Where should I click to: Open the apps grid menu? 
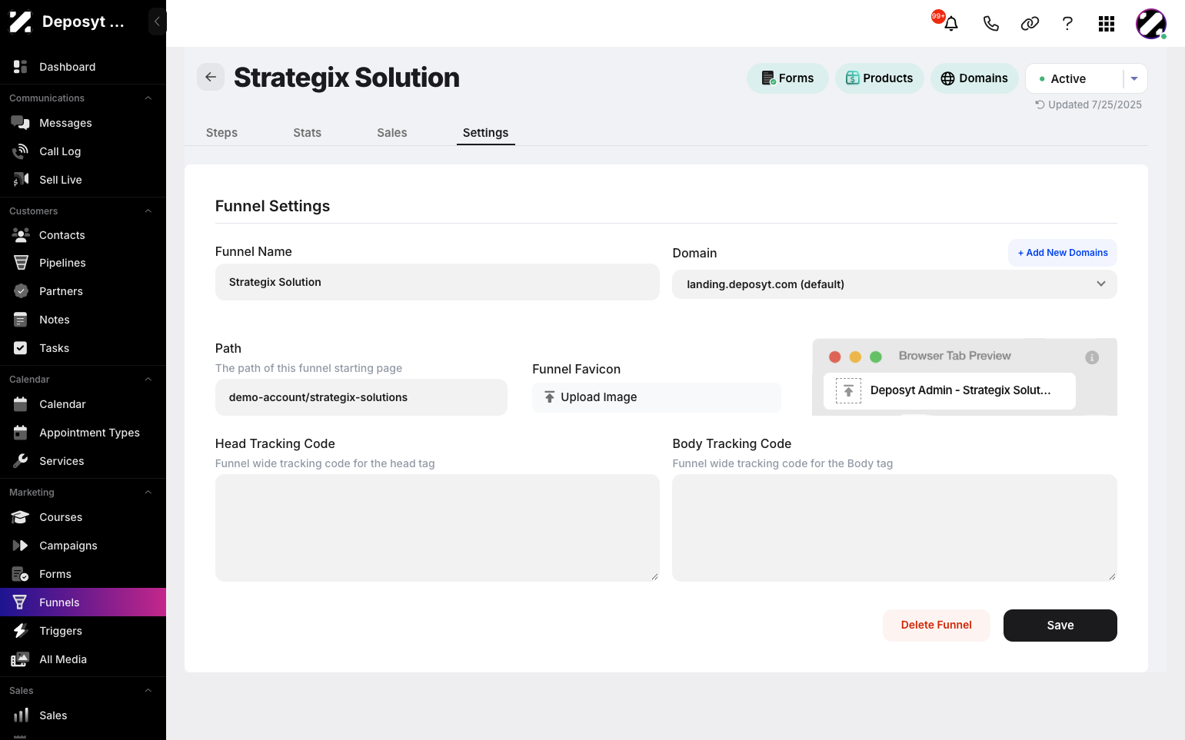pos(1107,24)
